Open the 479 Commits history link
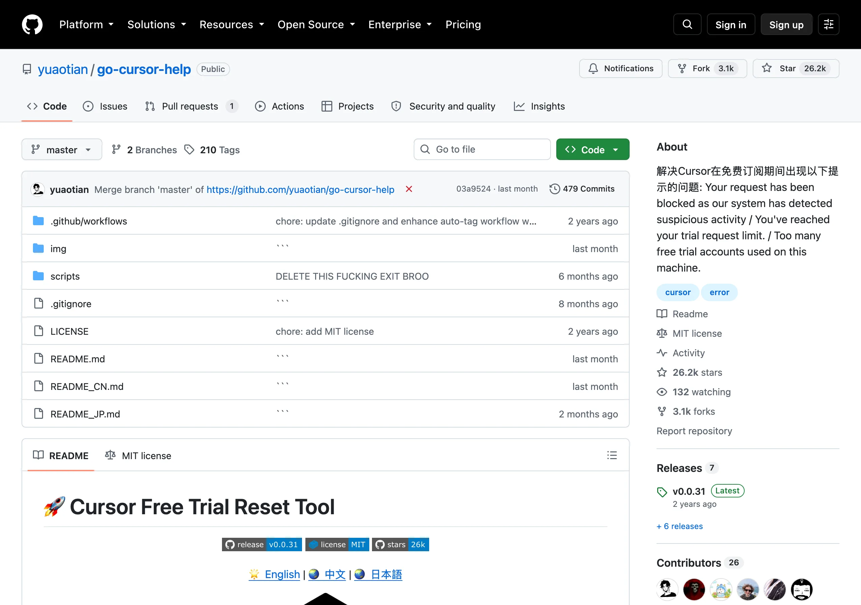The height and width of the screenshot is (605, 861). tap(582, 189)
